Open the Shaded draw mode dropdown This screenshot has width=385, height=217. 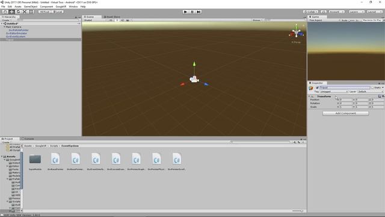click(x=95, y=20)
